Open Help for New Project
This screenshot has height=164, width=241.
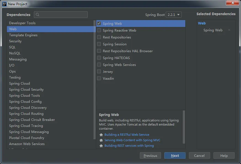pos(224,155)
